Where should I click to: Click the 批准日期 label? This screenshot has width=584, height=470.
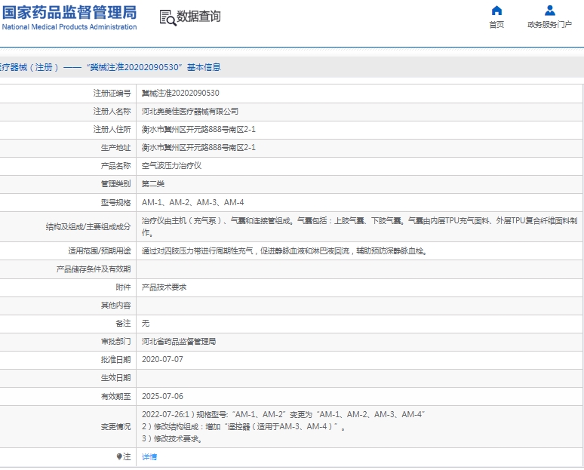116,360
